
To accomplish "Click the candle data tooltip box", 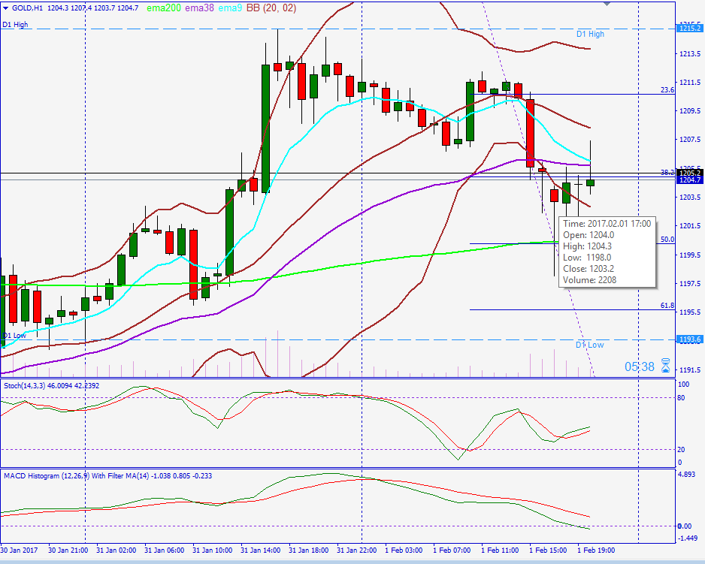I will [609, 251].
